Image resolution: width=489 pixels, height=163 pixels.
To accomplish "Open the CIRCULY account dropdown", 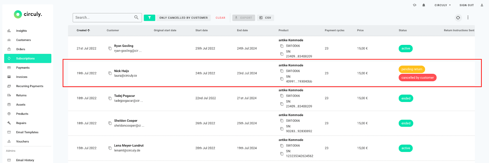I will tap(443, 5).
